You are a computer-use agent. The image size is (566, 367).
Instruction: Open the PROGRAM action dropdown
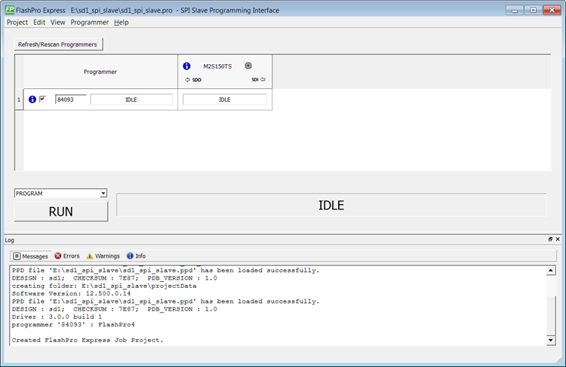pyautogui.click(x=103, y=194)
